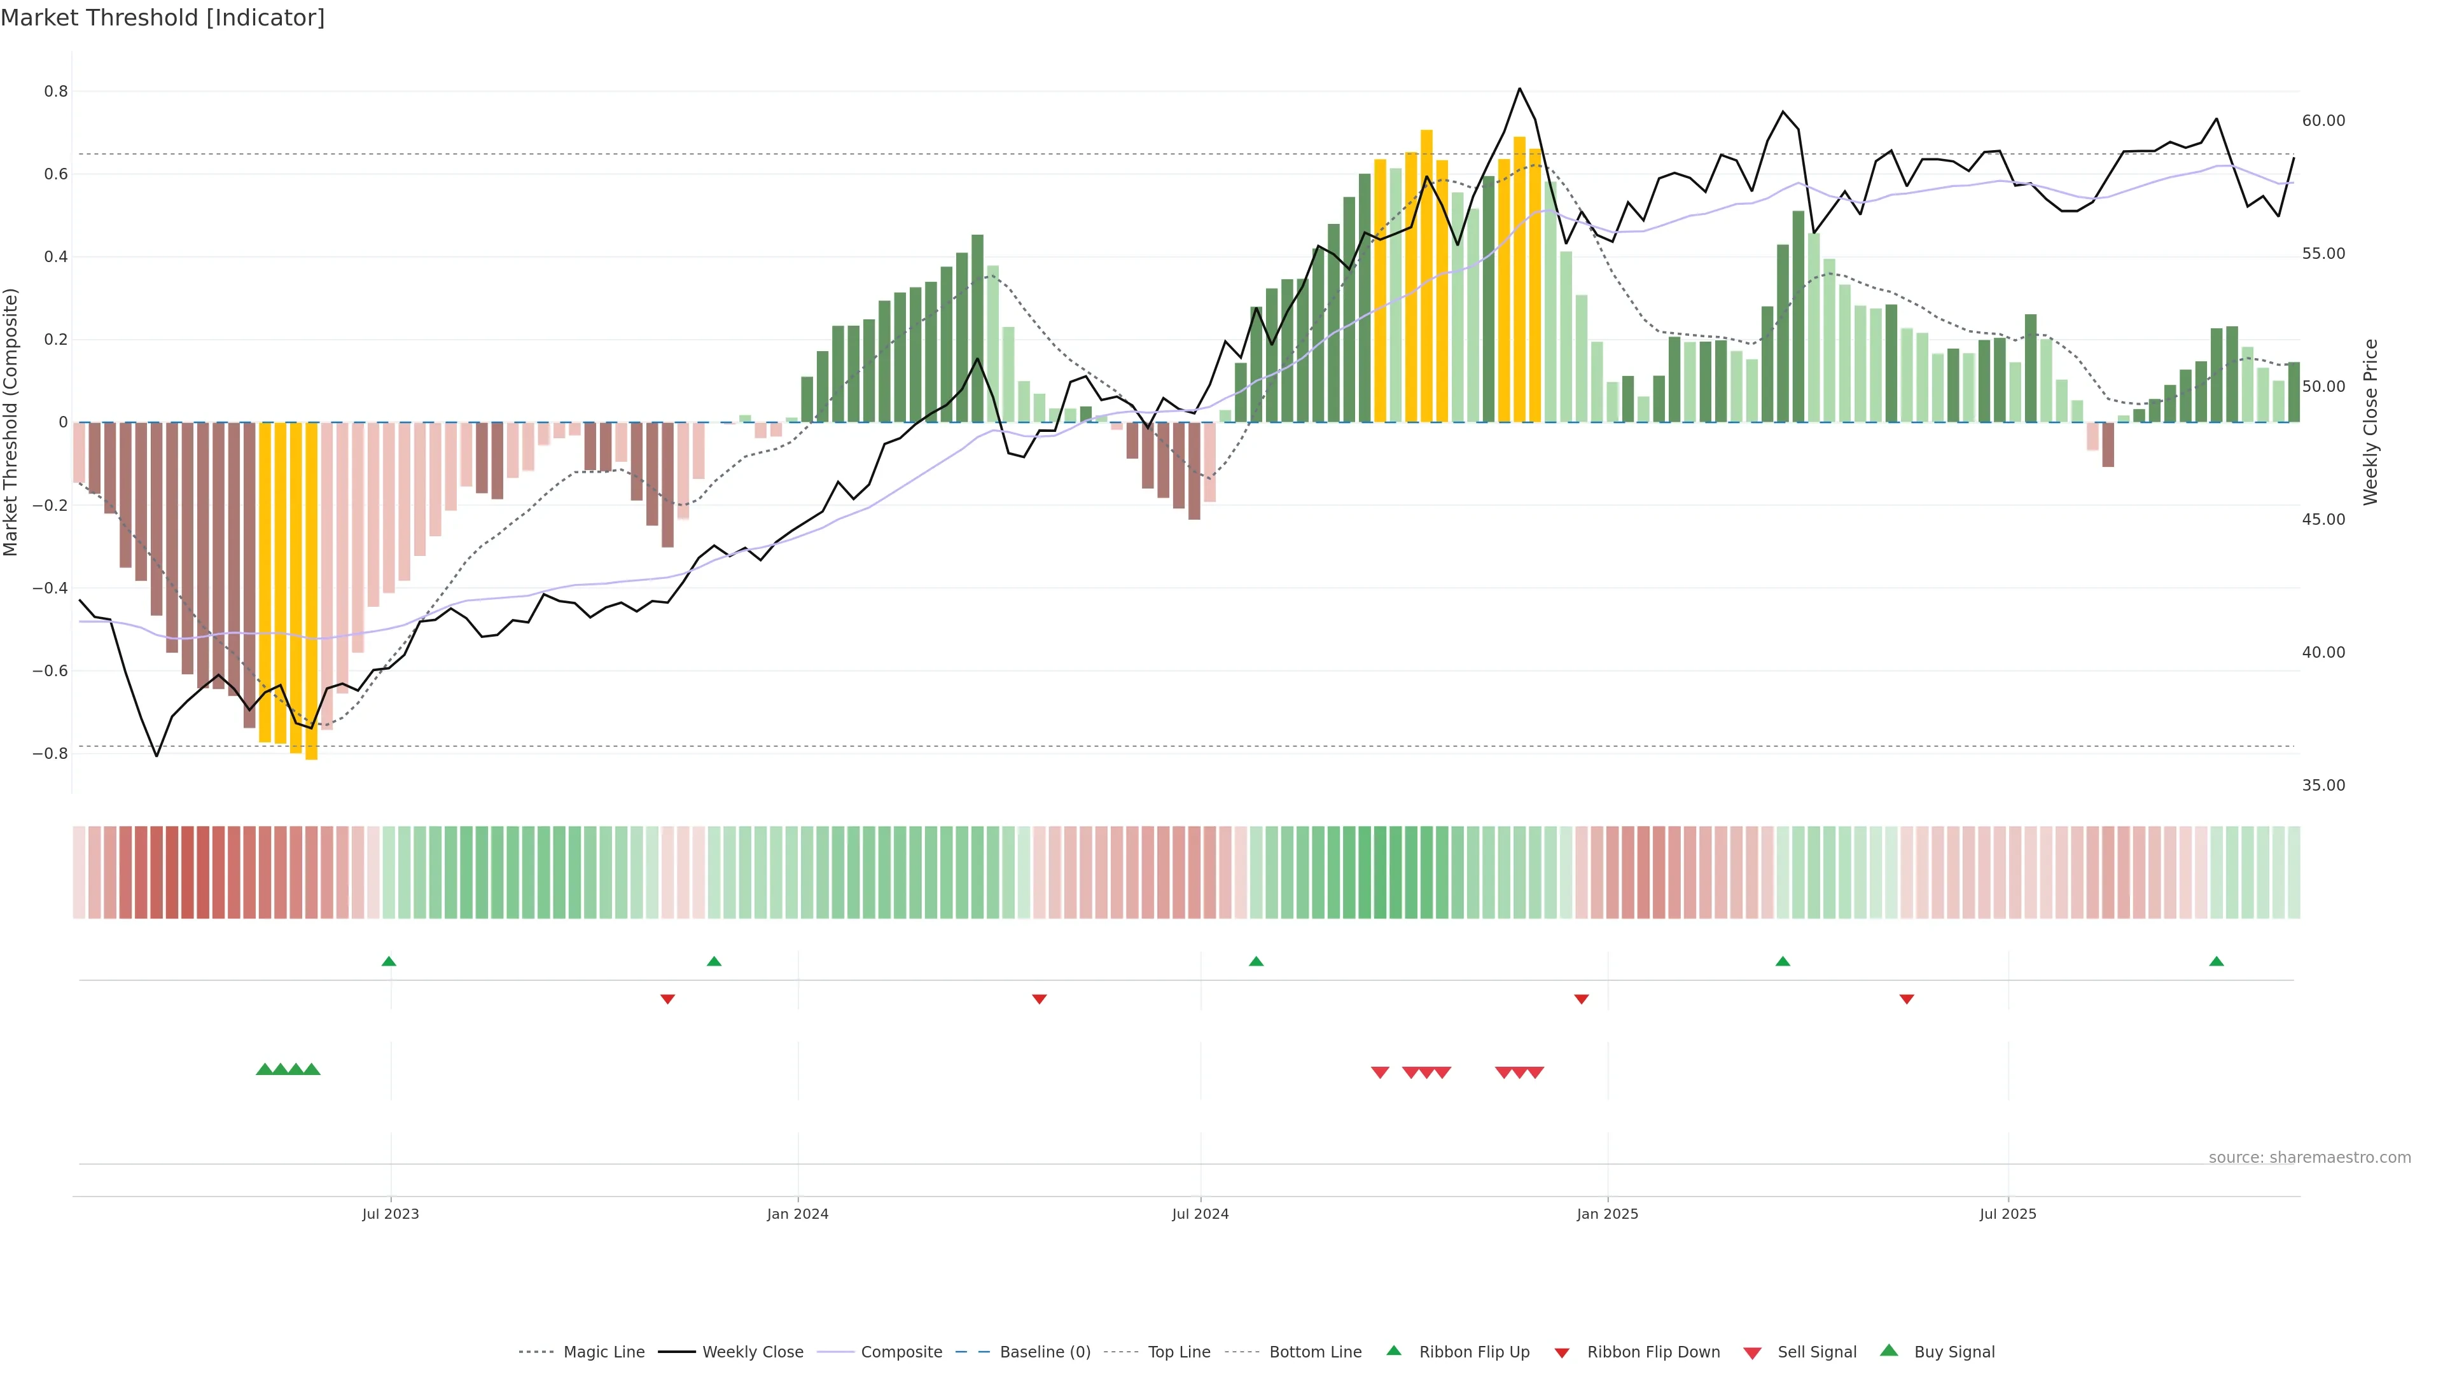
Task: Click the Market Threshold [Indicator] chart title
Action: (x=162, y=18)
